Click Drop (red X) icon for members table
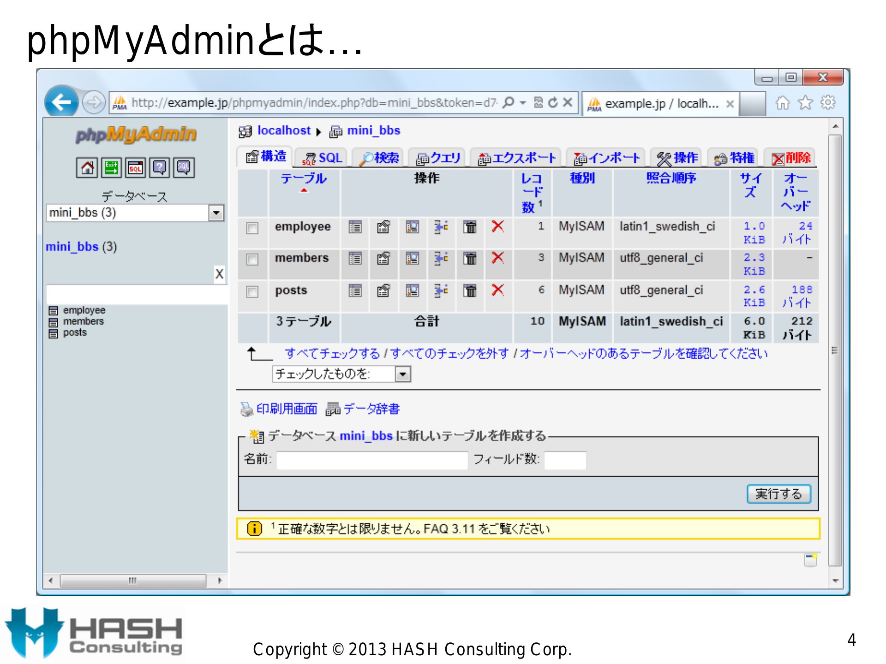The image size is (886, 664). pos(497,258)
